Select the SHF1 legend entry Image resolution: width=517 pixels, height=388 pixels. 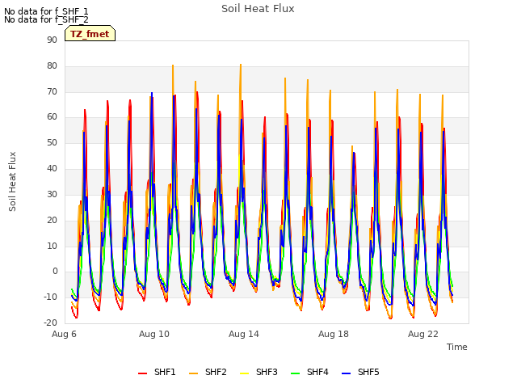tap(157, 372)
